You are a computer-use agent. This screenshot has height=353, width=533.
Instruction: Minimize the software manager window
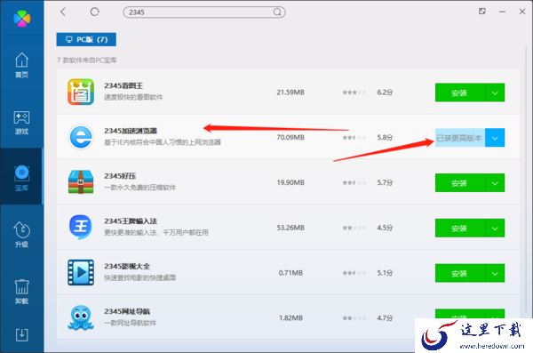tap(502, 12)
